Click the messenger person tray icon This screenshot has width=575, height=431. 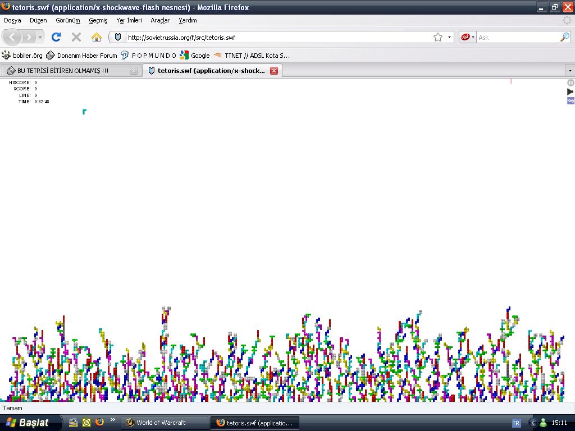pyautogui.click(x=543, y=423)
